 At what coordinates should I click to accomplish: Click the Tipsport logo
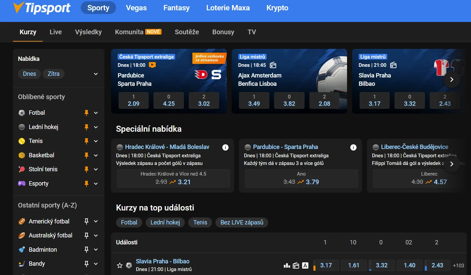point(42,8)
